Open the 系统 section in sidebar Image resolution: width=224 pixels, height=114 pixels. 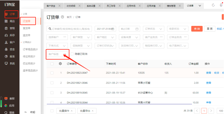[10, 63]
